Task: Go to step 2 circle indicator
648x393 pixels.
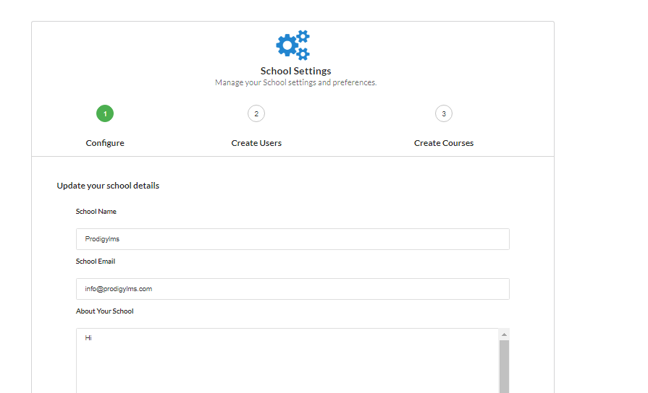Action: (256, 113)
